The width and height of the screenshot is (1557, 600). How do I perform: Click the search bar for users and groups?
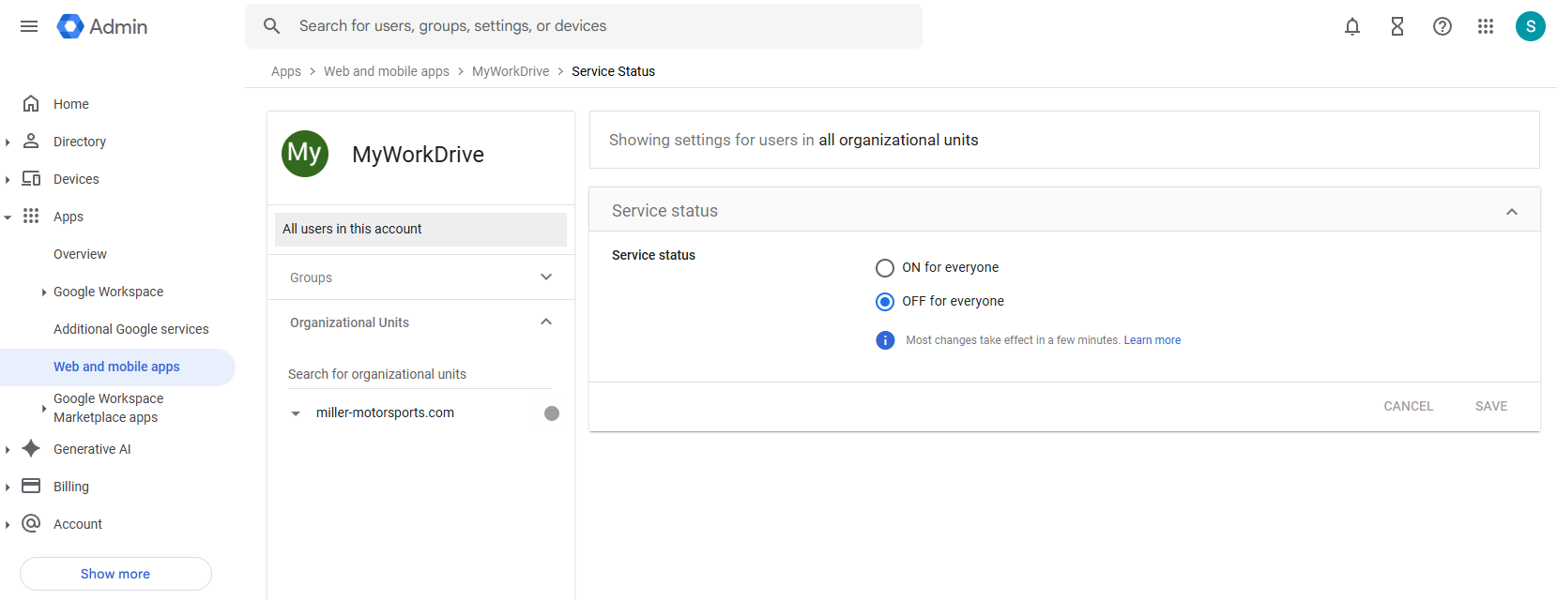(582, 26)
